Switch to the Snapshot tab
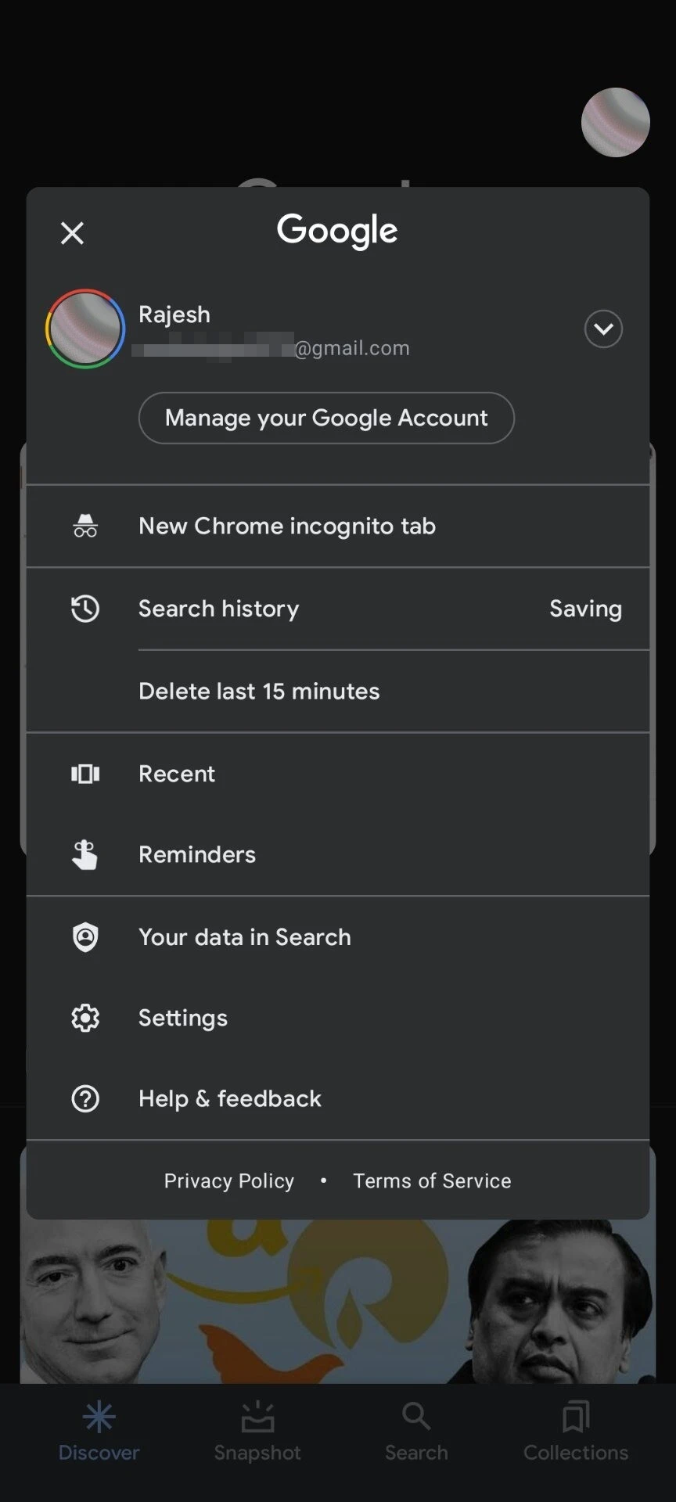Image resolution: width=676 pixels, height=1502 pixels. tap(257, 1431)
